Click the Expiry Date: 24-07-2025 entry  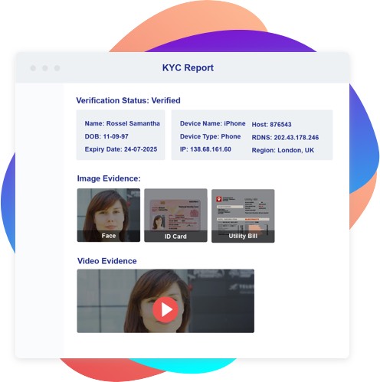pyautogui.click(x=121, y=149)
